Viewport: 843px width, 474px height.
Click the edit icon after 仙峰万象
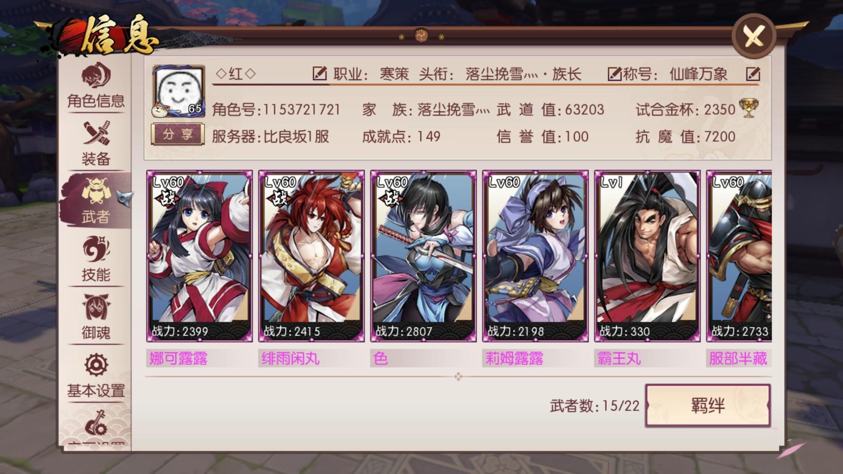point(753,74)
